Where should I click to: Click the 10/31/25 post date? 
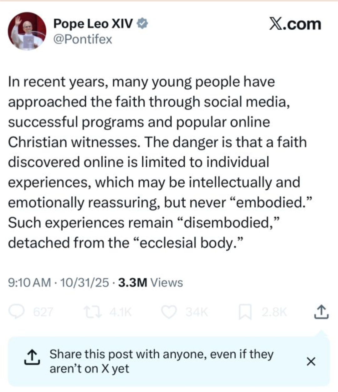click(84, 283)
